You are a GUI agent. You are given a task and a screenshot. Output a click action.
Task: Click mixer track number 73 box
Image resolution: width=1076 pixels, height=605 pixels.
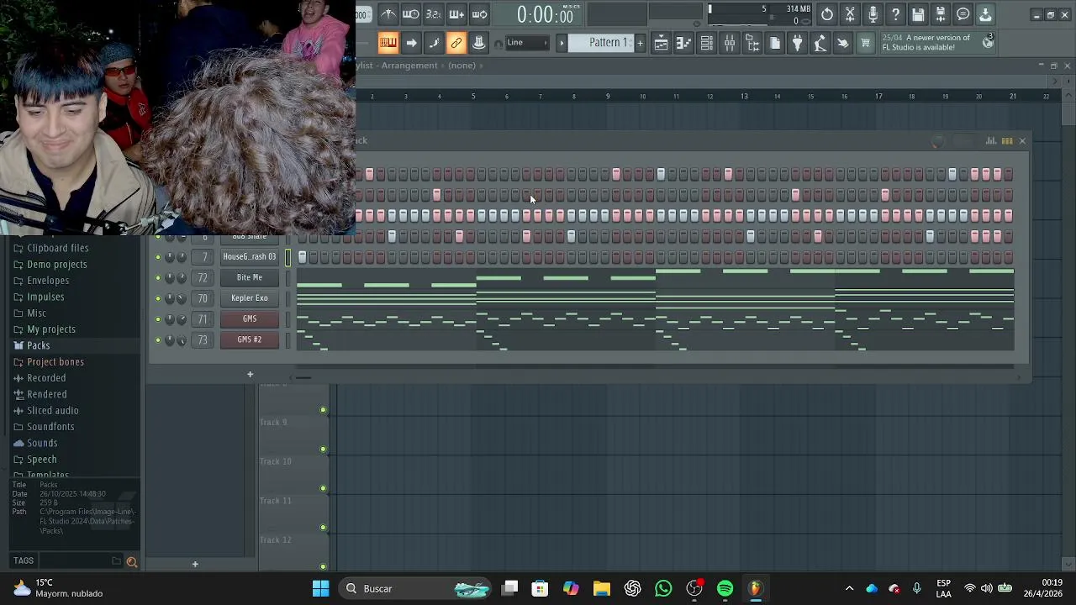click(203, 339)
